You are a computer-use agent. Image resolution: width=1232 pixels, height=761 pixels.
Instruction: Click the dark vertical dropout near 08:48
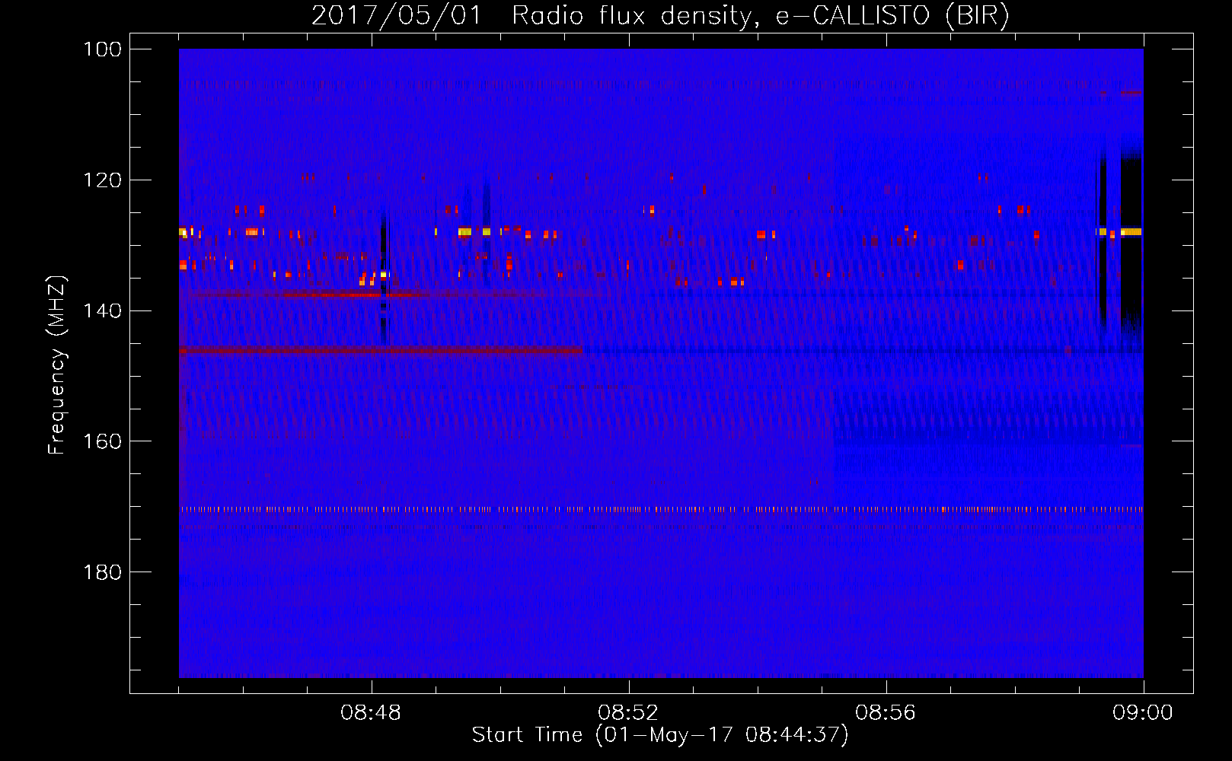(x=384, y=278)
